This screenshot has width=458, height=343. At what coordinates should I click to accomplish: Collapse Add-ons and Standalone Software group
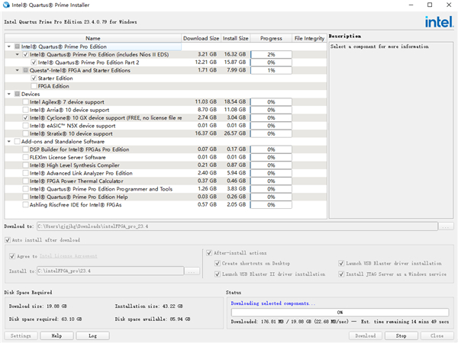(x=9, y=142)
